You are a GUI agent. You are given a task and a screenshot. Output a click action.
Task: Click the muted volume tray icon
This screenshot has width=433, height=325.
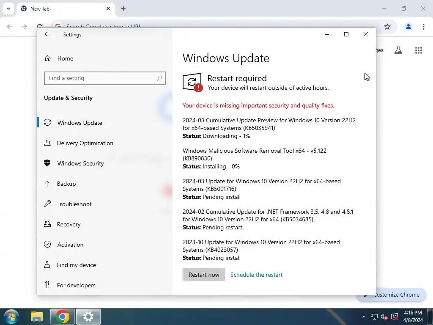[x=384, y=317]
